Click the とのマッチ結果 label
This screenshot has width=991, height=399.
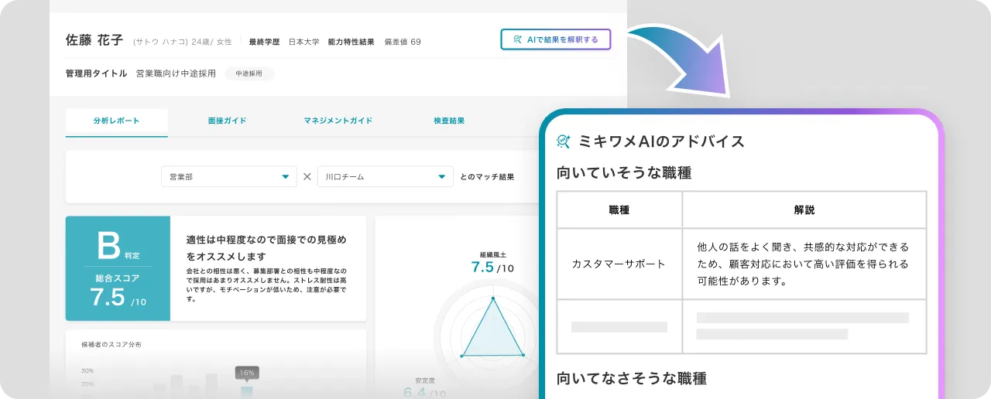click(x=487, y=177)
